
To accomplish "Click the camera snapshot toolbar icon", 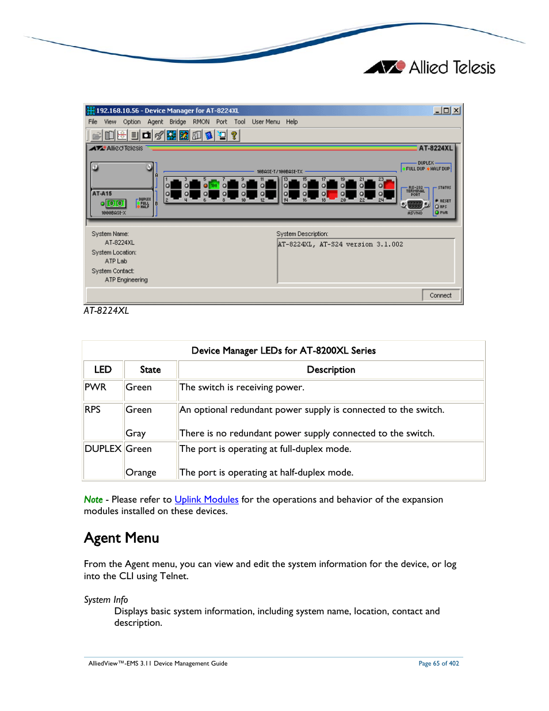I will click(x=147, y=135).
